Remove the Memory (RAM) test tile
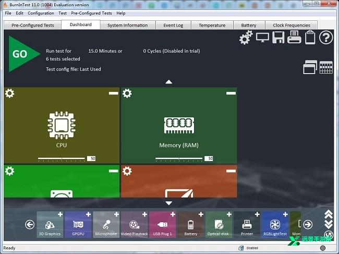The width and height of the screenshot is (339, 254). [231, 93]
